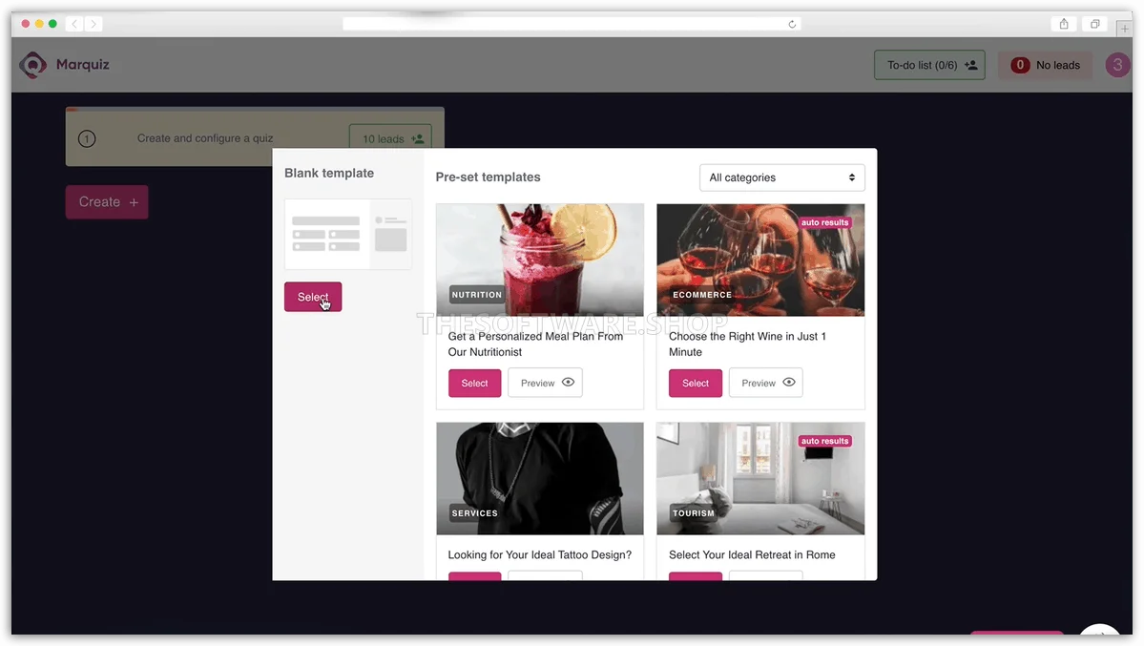The image size is (1144, 646).
Task: Click the ECOMMERCE category tag
Action: pos(702,295)
